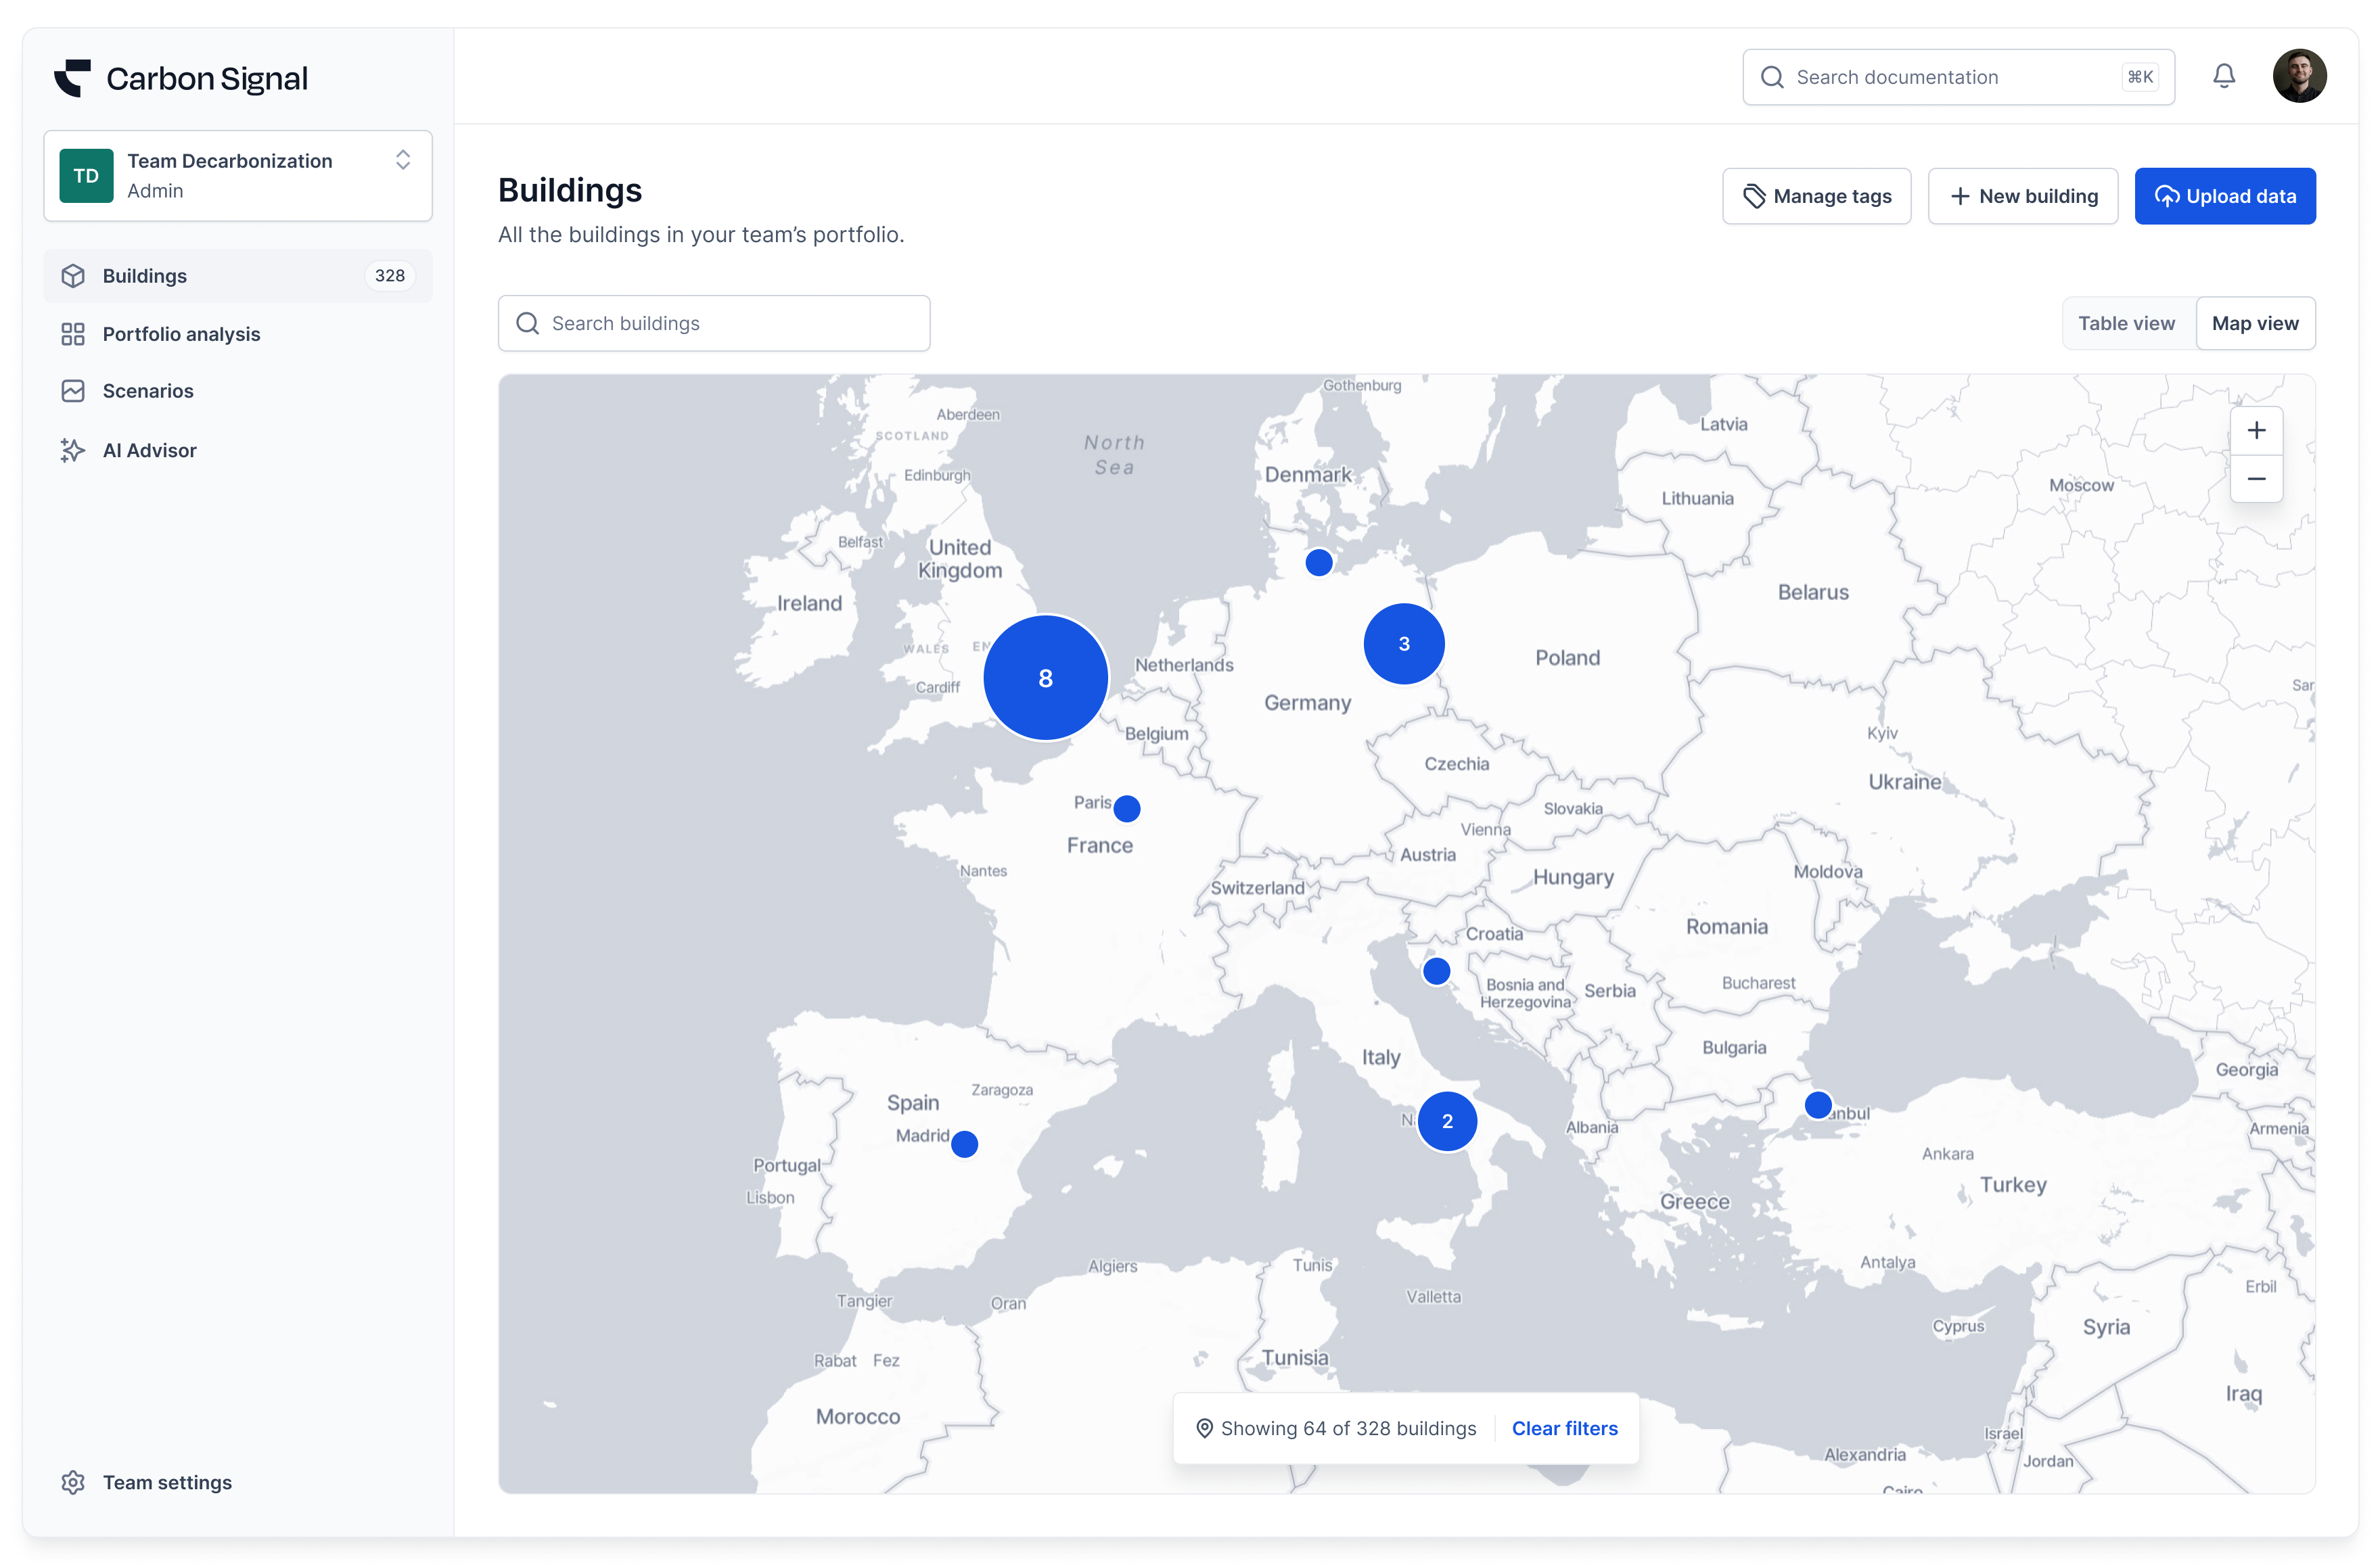Focus the Search buildings field
This screenshot has height=1565, width=2380.
714,323
